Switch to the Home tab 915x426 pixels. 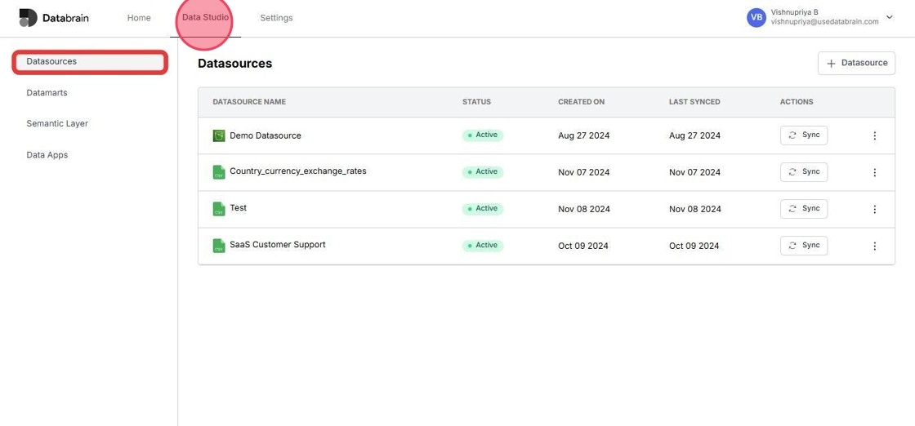click(139, 18)
